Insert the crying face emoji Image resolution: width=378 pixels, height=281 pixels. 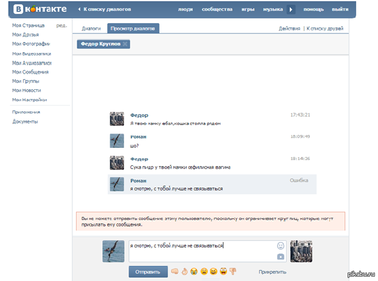194,271
